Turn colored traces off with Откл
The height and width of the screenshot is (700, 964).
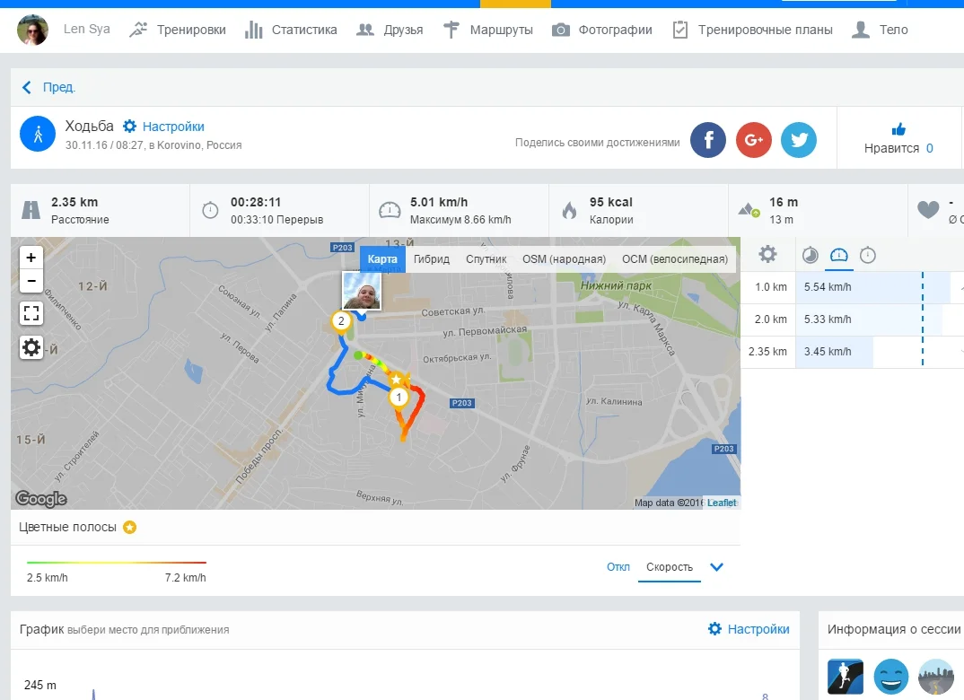coord(618,567)
